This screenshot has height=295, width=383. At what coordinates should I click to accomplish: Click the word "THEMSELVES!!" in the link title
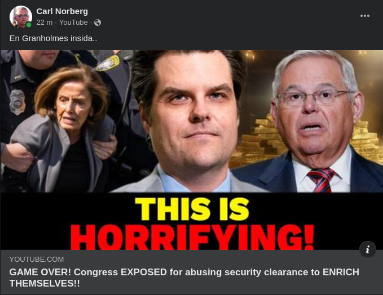point(45,283)
